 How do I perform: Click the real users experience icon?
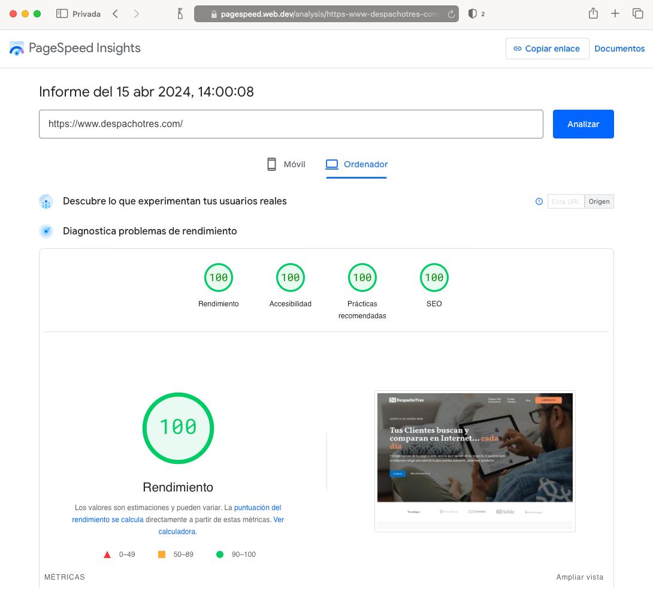pyautogui.click(x=46, y=201)
